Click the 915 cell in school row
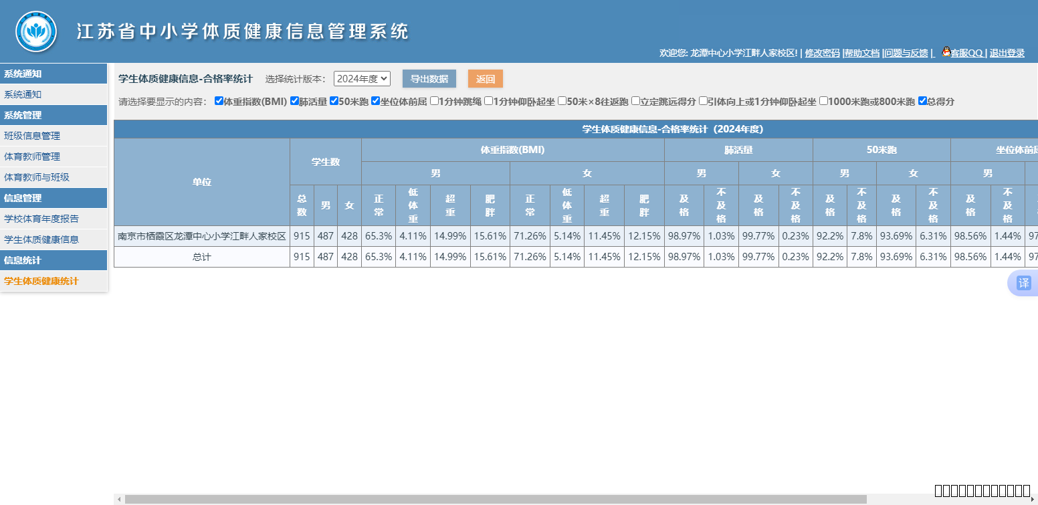 pyautogui.click(x=302, y=236)
